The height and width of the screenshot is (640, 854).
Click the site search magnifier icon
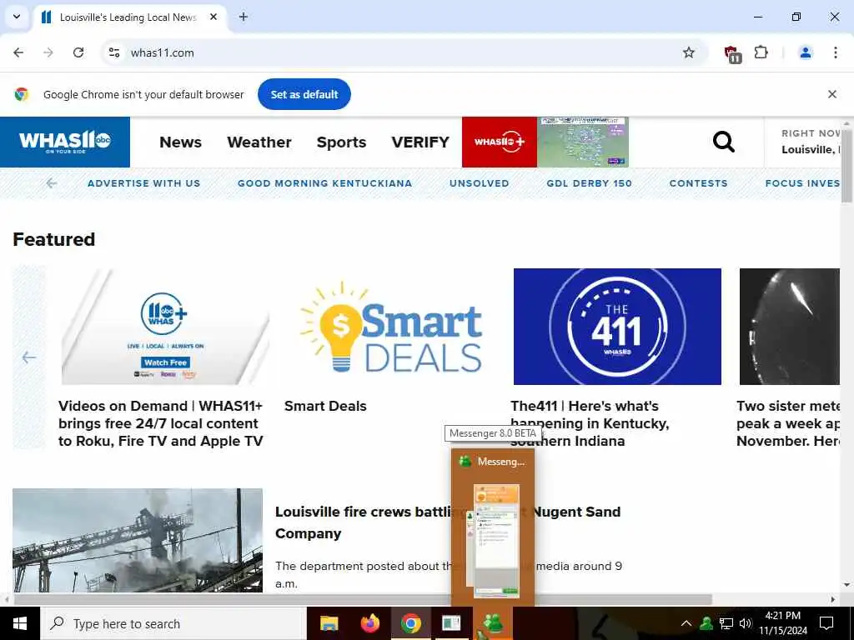tap(723, 142)
